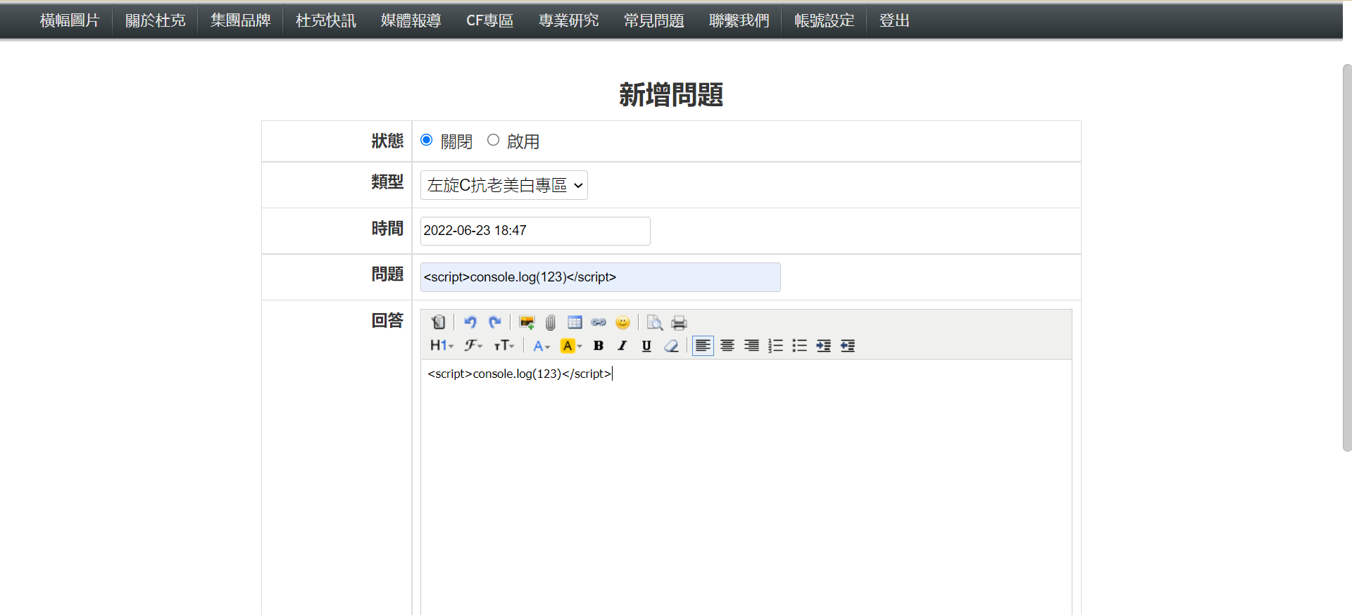Viewport: 1352px width, 615px height.
Task: Open 帳號設定 account settings
Action: pyautogui.click(x=825, y=20)
